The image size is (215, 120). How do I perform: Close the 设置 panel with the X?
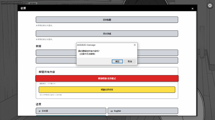click(x=192, y=9)
